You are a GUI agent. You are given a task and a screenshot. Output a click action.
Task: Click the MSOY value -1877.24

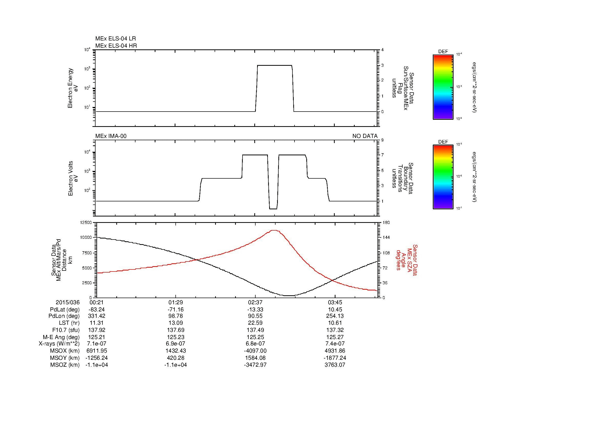(335, 358)
